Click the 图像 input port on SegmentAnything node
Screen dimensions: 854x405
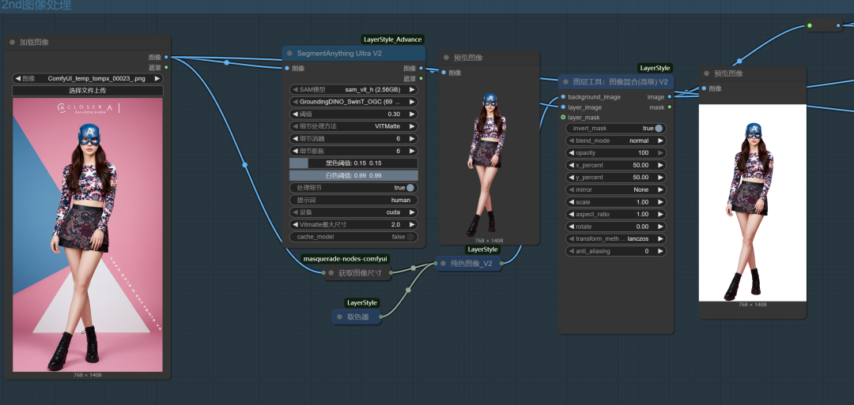tap(287, 69)
